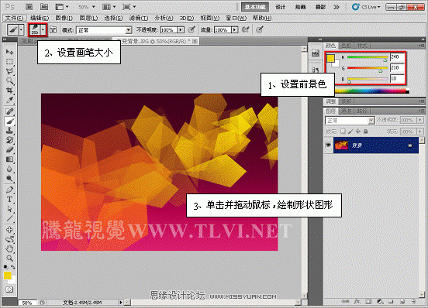
Task: Select the Brush tool in toolbox
Action: click(x=9, y=121)
